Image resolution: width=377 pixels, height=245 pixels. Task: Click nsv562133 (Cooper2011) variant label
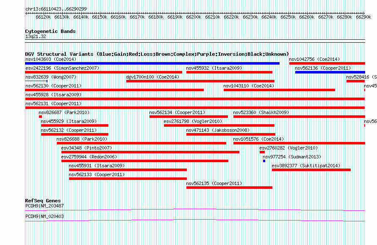tap(97, 174)
